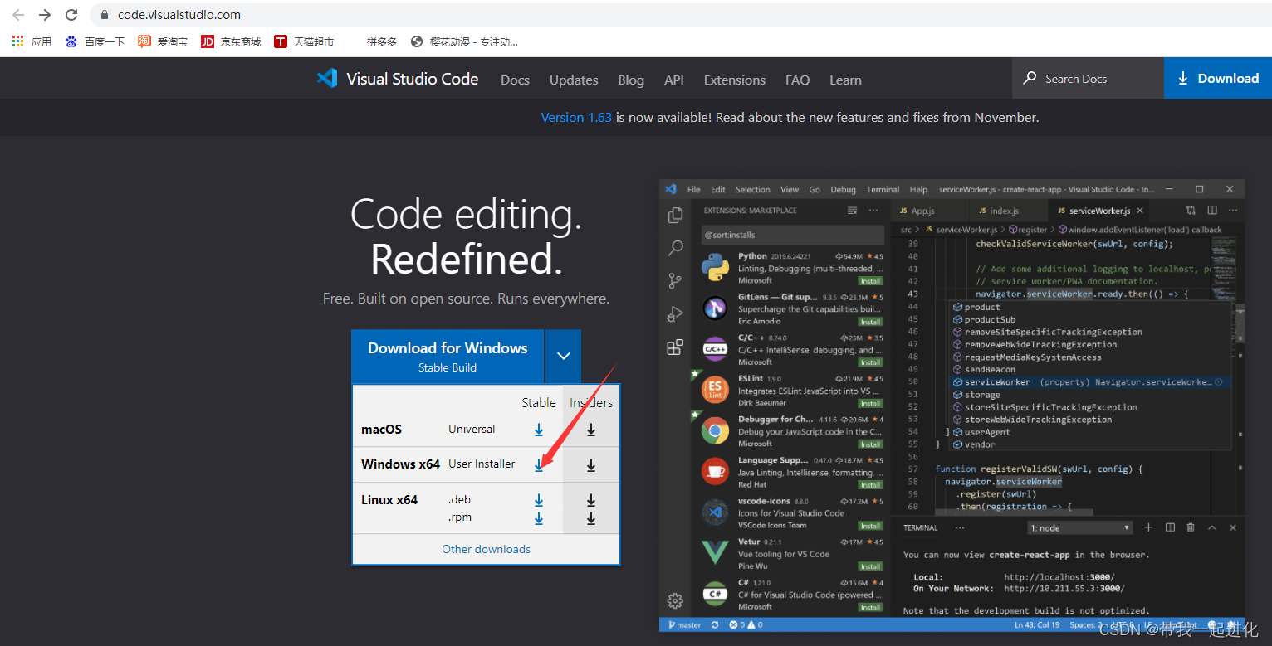Close the serviceWorker.js tab
The width and height of the screenshot is (1272, 646).
point(1140,211)
